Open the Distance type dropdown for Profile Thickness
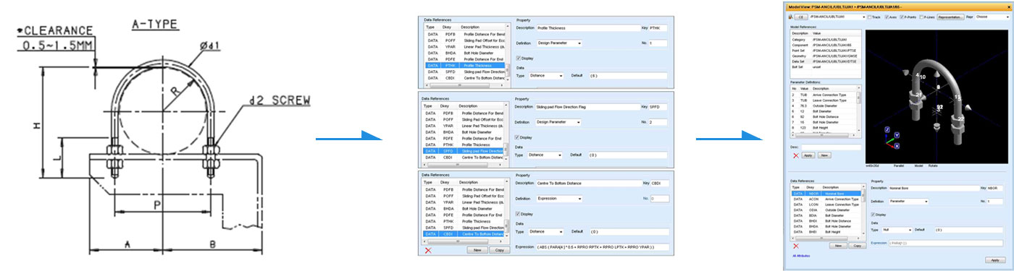The width and height of the screenshot is (1014, 271). [547, 75]
